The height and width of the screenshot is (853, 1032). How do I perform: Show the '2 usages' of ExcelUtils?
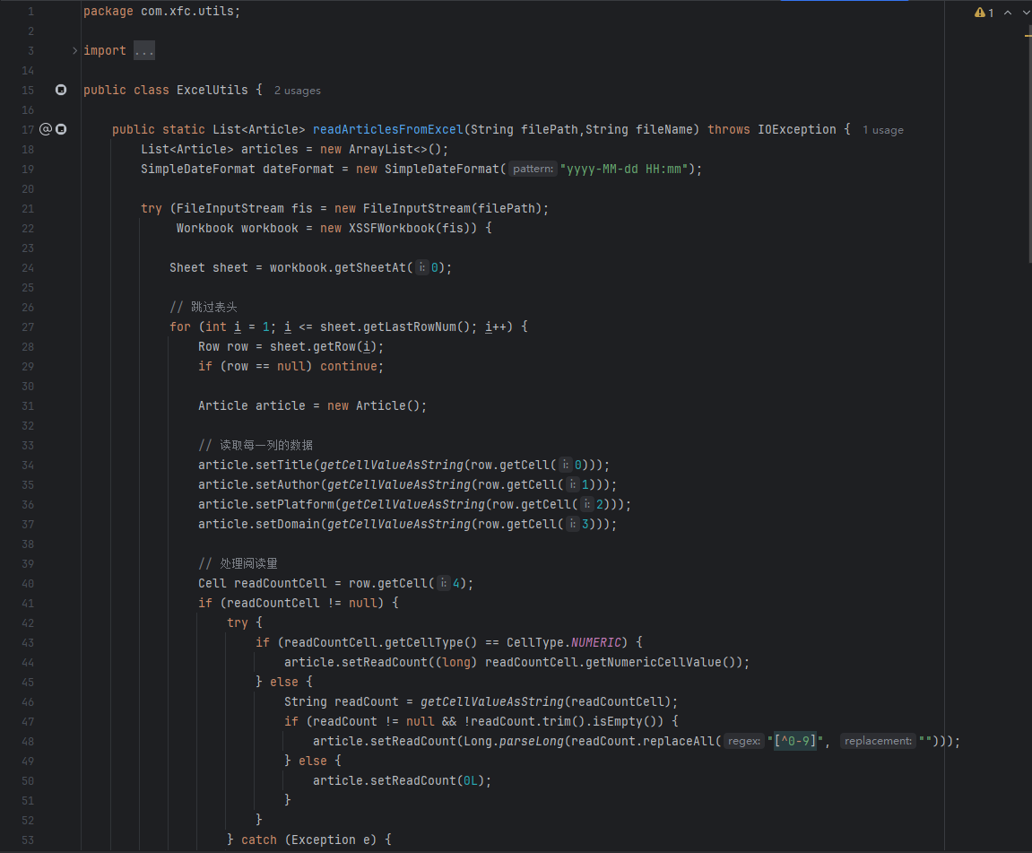(297, 91)
